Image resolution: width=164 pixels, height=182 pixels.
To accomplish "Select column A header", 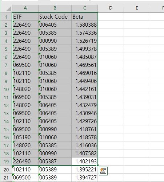I will tap(25, 8).
